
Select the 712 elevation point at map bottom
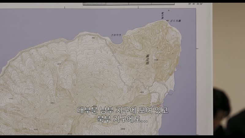click(x=70, y=134)
